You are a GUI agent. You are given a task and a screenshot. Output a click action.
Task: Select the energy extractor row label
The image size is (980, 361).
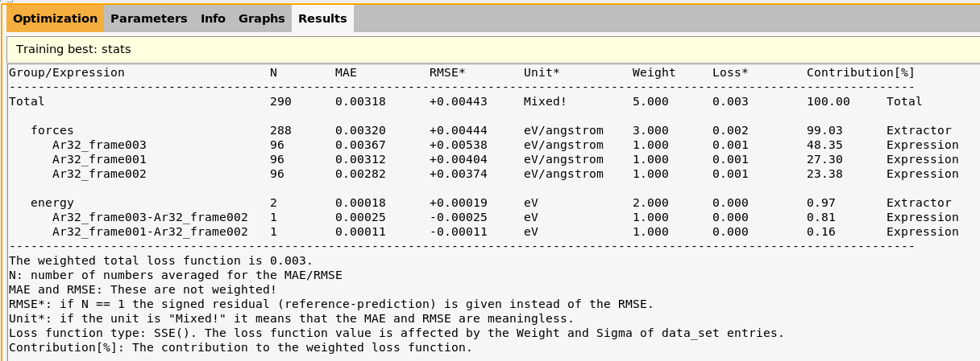coord(52,203)
